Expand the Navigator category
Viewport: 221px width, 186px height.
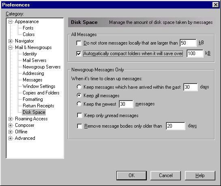click(x=10, y=41)
